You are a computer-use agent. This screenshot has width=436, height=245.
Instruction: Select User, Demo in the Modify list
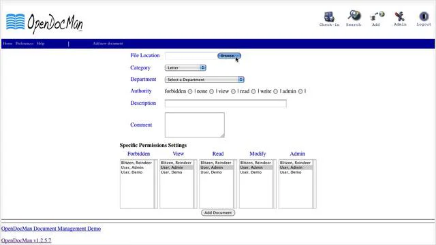pyautogui.click(x=256, y=172)
